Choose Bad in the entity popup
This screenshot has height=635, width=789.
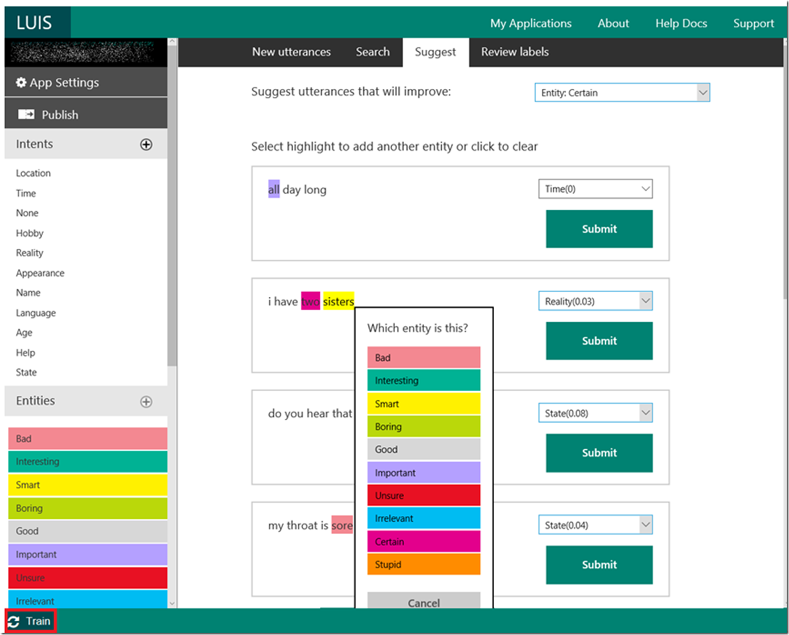point(424,358)
